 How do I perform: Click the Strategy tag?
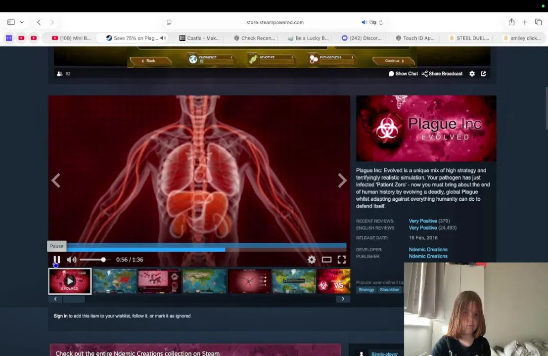point(366,290)
